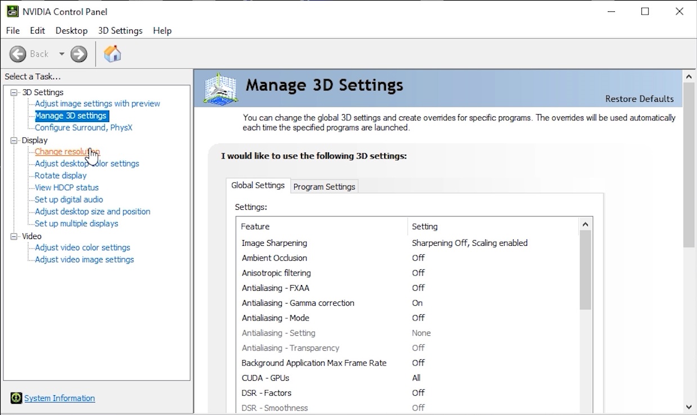This screenshot has width=697, height=415.
Task: Click the settings list scroll-up arrow
Action: coord(585,224)
